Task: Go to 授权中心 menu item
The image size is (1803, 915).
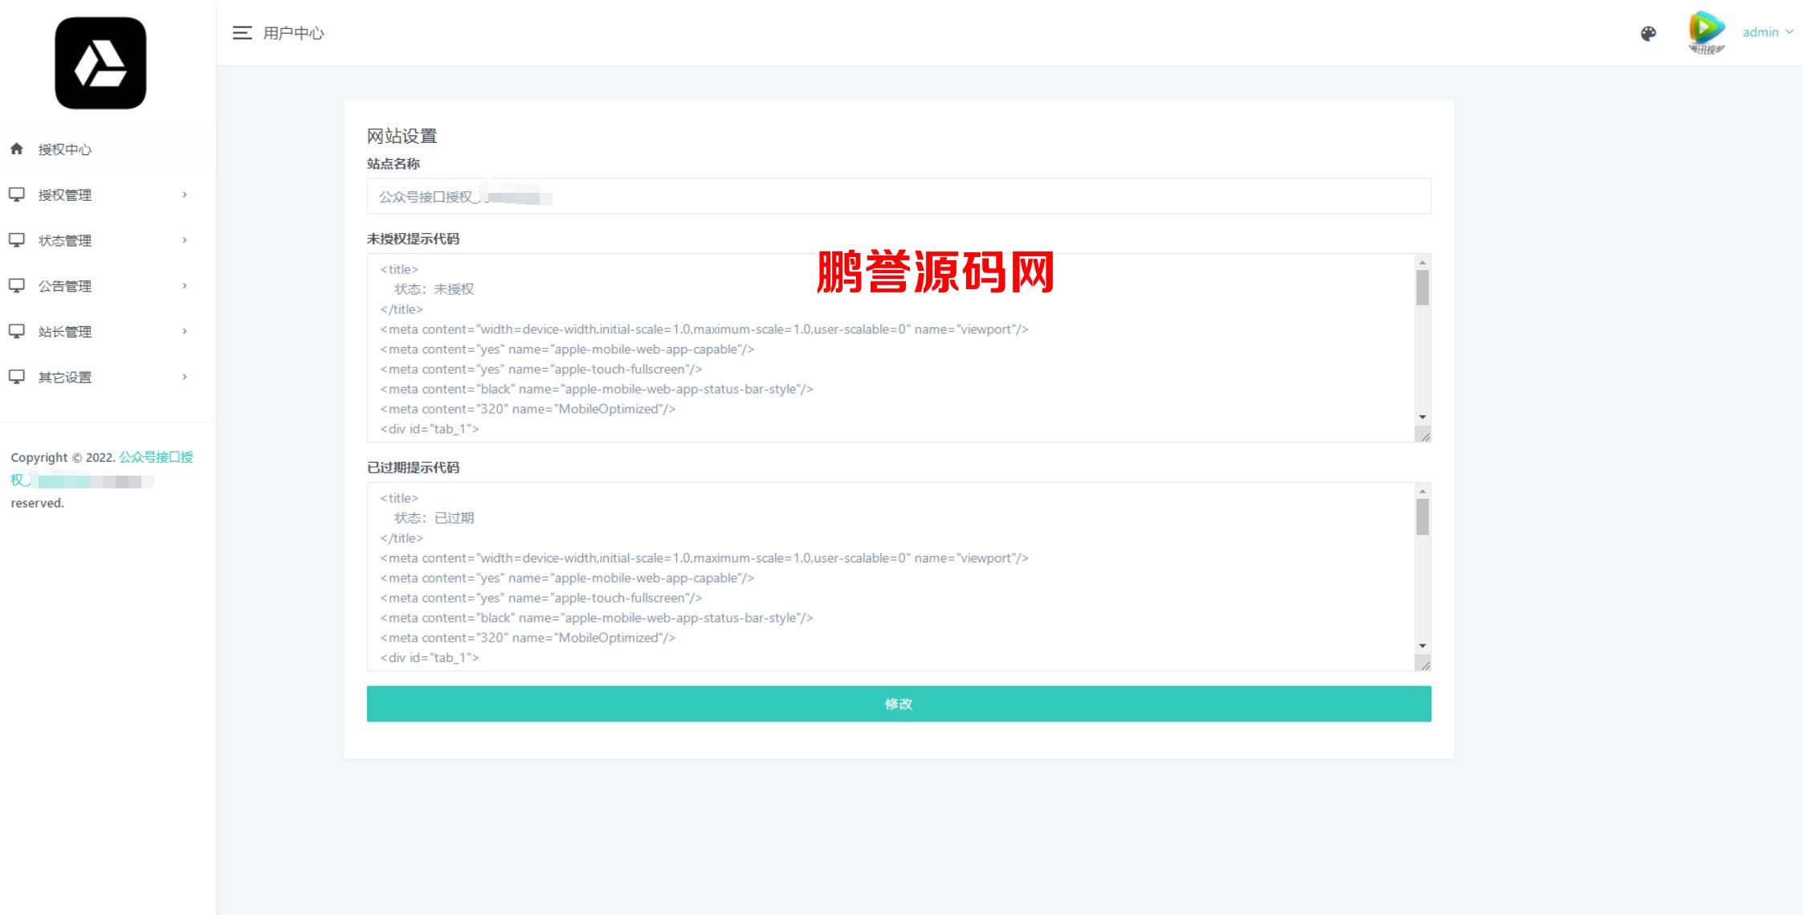Action: 65,149
